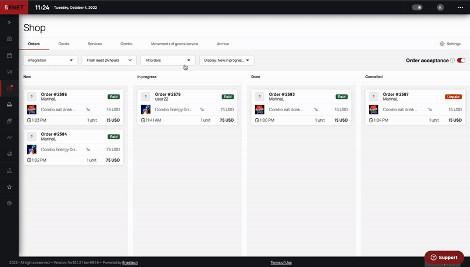Open Shop Settings with the gear
This screenshot has width=470, height=267.
point(450,44)
